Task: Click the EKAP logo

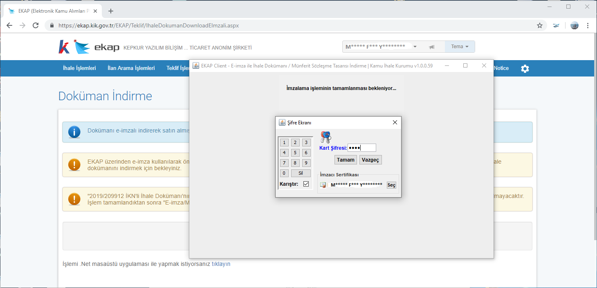Action: (x=89, y=47)
